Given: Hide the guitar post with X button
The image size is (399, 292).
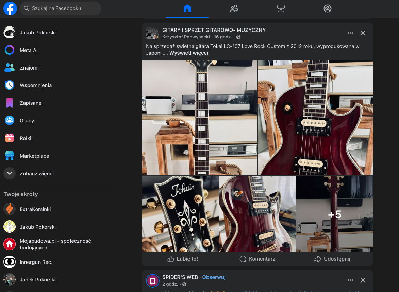Looking at the screenshot, I should click(363, 33).
